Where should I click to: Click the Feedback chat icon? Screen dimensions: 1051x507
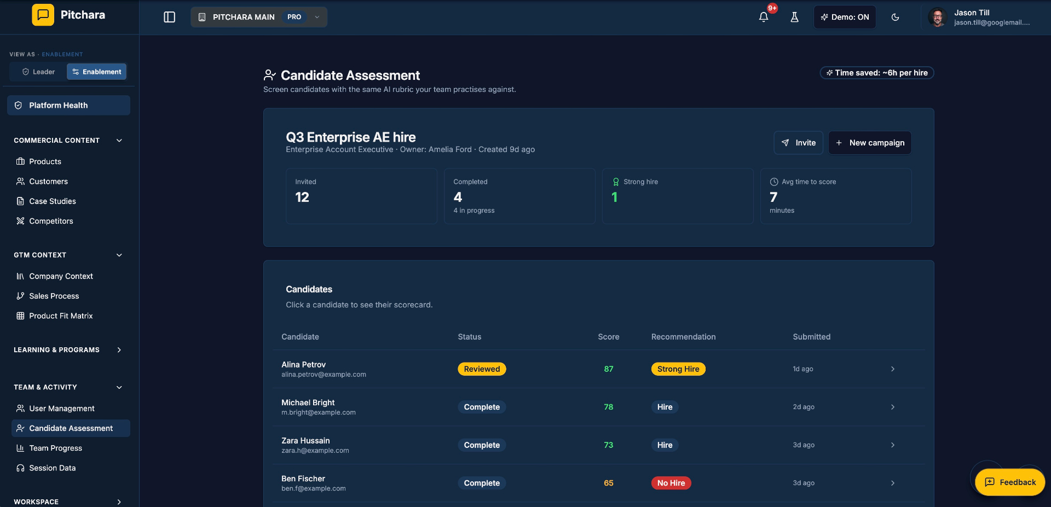tap(990, 482)
